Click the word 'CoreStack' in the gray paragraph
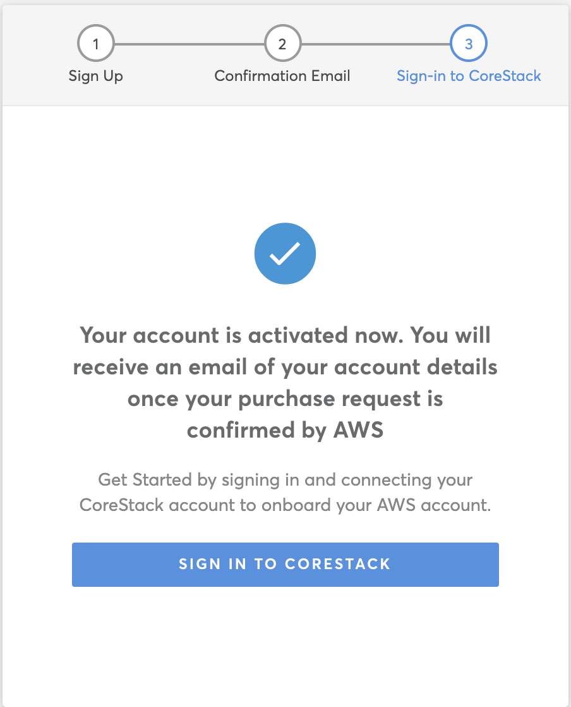 [121, 505]
